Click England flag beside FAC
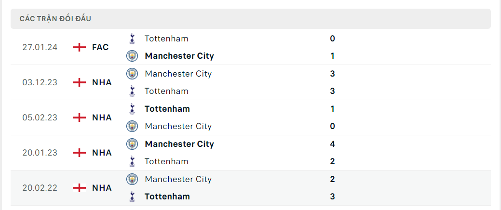This screenshot has width=501, height=210. (79, 47)
